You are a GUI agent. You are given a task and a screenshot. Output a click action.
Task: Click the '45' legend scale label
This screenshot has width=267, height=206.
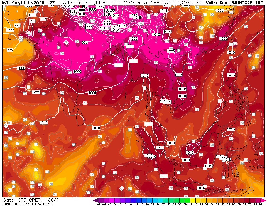(196, 204)
